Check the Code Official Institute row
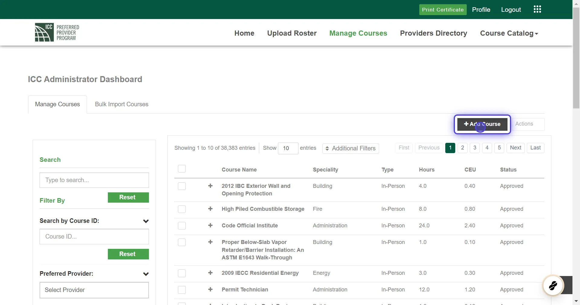 [x=182, y=226]
